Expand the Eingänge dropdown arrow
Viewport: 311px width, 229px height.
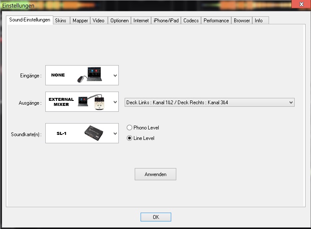pyautogui.click(x=115, y=76)
